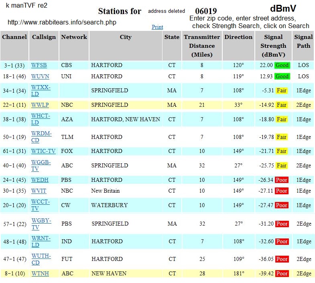Open the WVIT callsign link
Viewport: 315px width, 283px height.
[x=39, y=191]
